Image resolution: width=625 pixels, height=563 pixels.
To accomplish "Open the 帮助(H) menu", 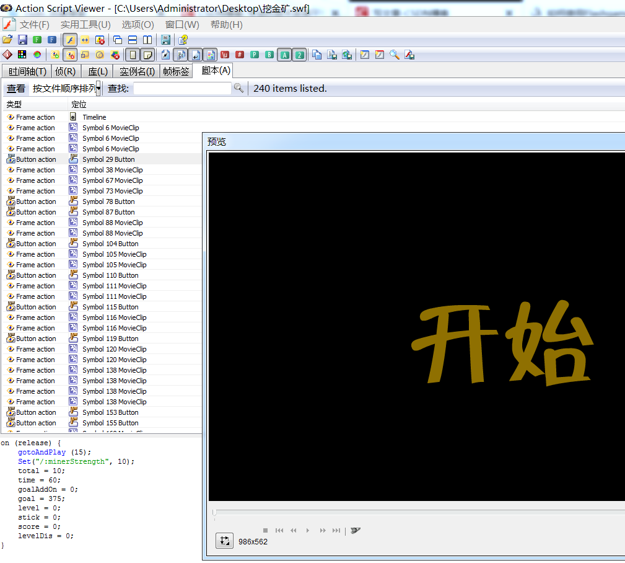I will [x=227, y=25].
